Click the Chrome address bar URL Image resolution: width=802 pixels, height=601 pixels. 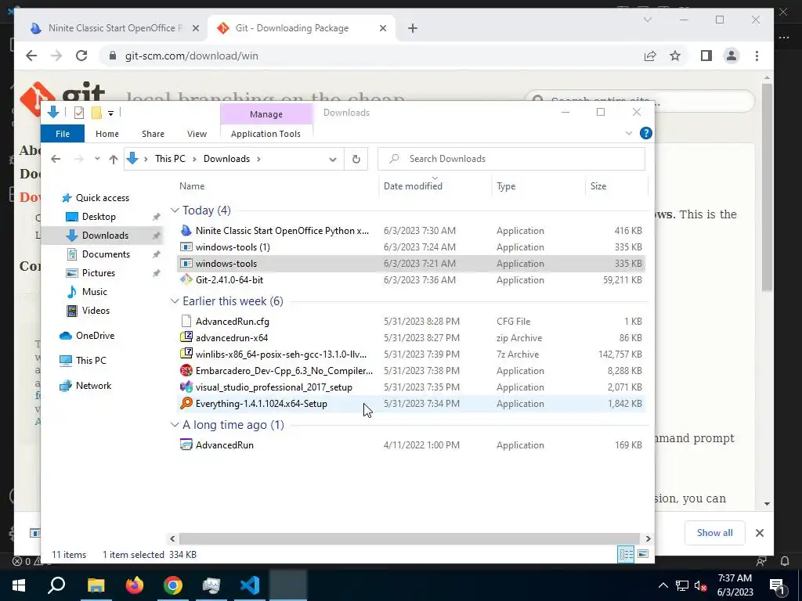point(191,56)
